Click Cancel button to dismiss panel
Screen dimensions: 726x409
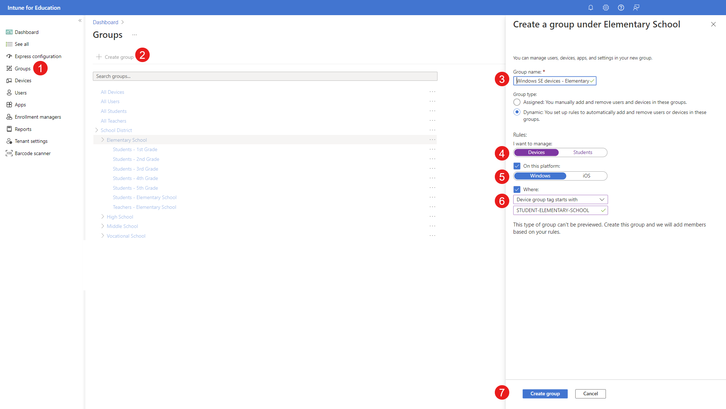point(590,393)
